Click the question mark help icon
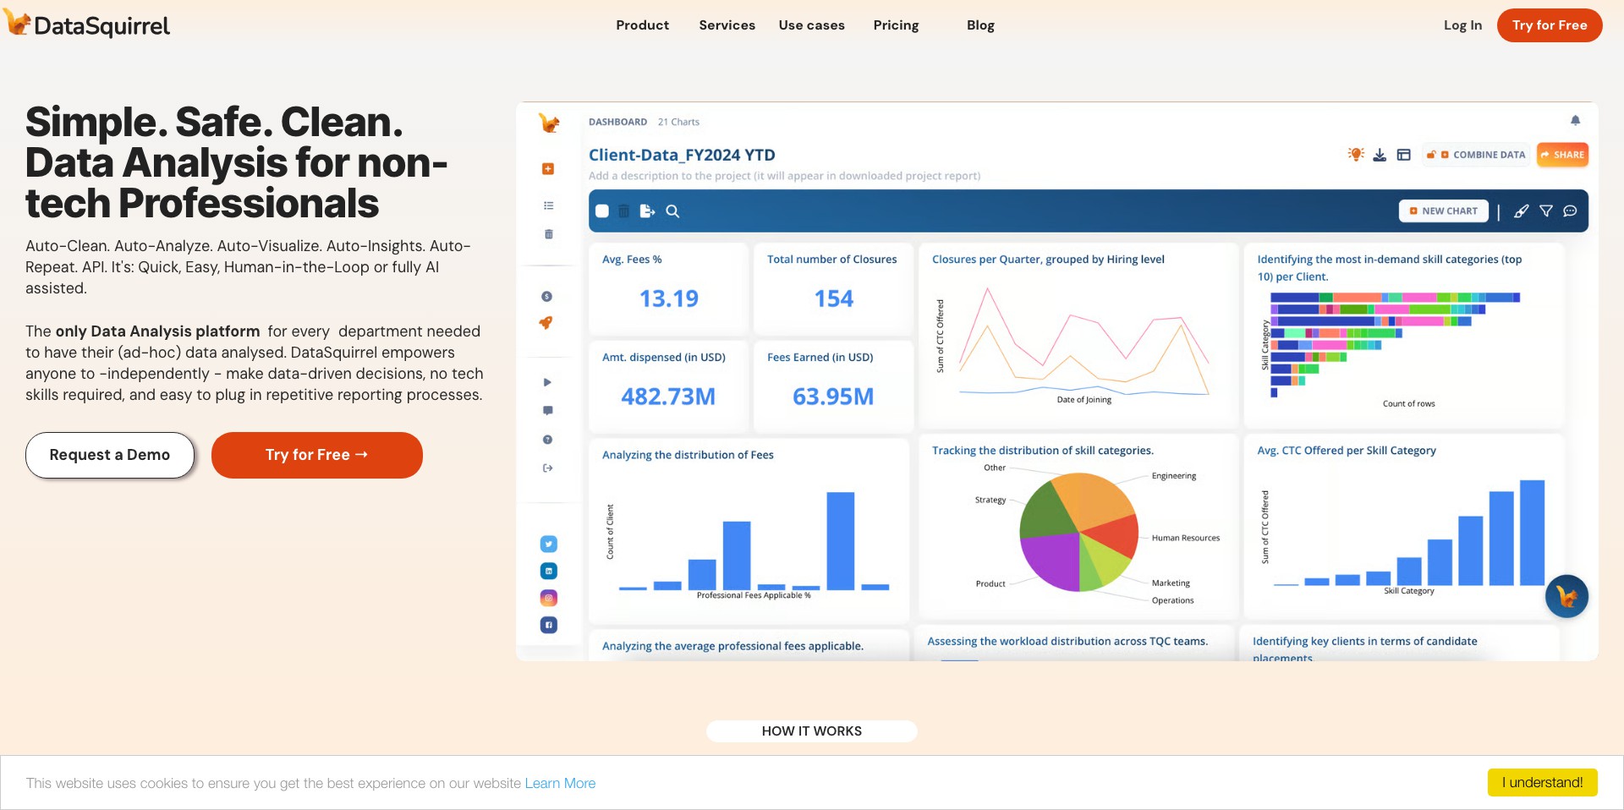 point(547,440)
